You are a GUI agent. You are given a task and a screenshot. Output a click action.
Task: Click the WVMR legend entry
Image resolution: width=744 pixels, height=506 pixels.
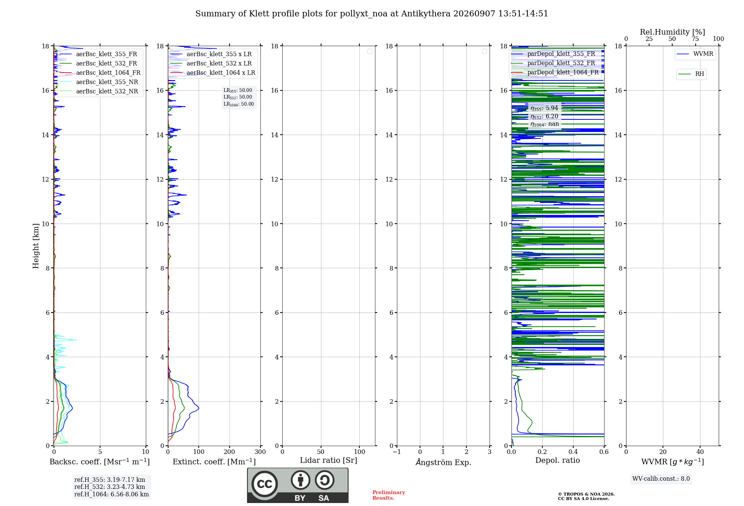coord(695,54)
